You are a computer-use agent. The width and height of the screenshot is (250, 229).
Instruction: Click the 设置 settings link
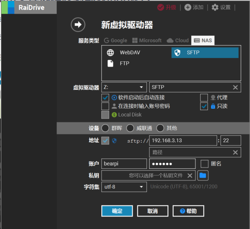tap(225, 7)
